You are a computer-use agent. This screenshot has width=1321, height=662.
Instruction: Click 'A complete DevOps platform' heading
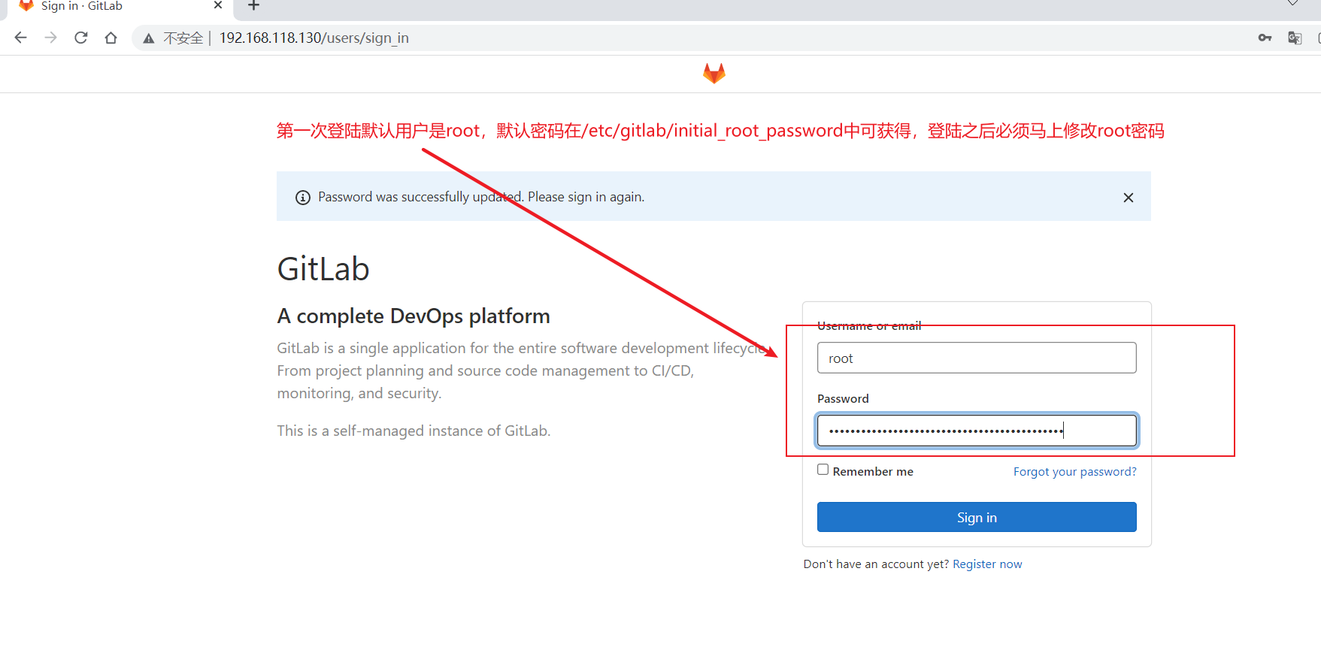[x=414, y=316]
